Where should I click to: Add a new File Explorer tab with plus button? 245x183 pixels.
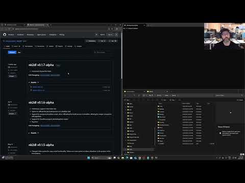[x=171, y=91]
